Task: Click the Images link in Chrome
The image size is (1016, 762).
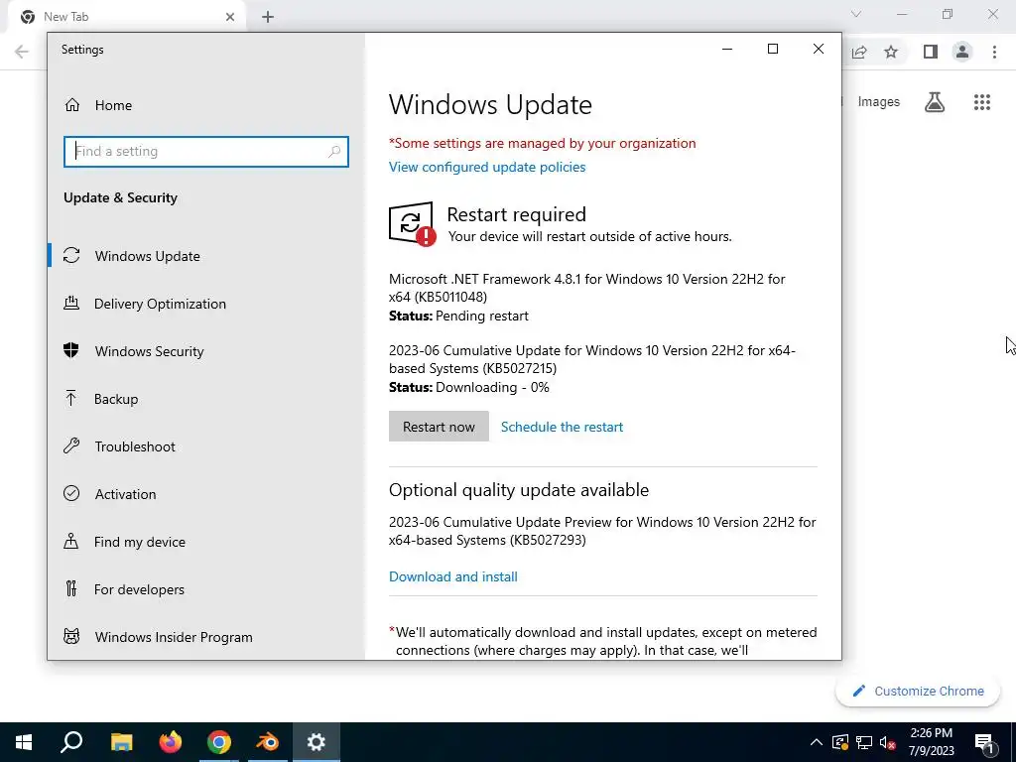Action: click(879, 102)
